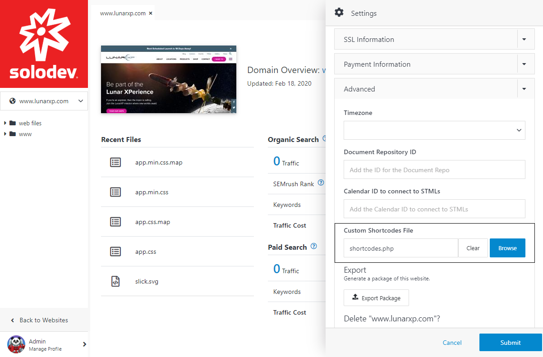Submit the settings form
543x357 pixels.
511,343
